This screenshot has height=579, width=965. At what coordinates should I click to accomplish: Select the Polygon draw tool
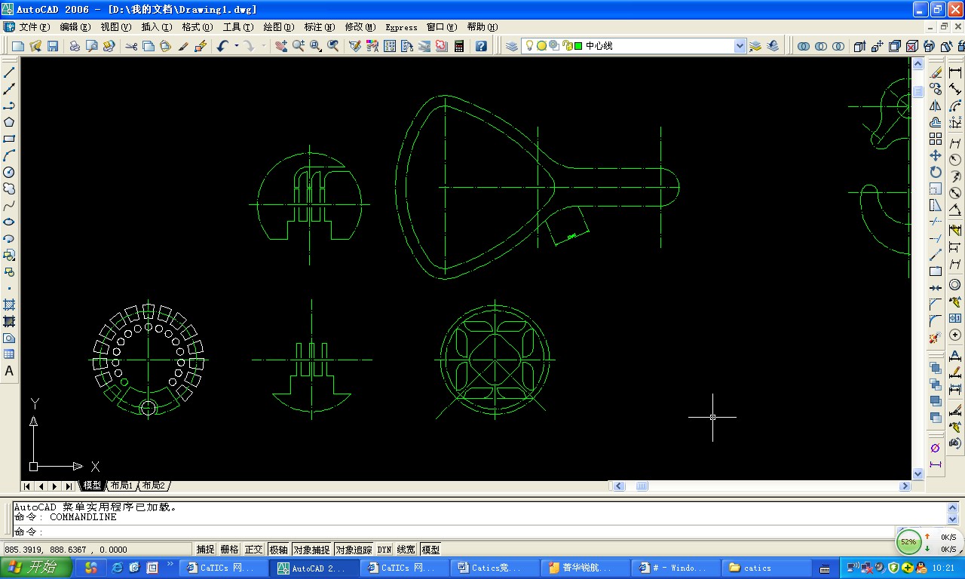[10, 122]
